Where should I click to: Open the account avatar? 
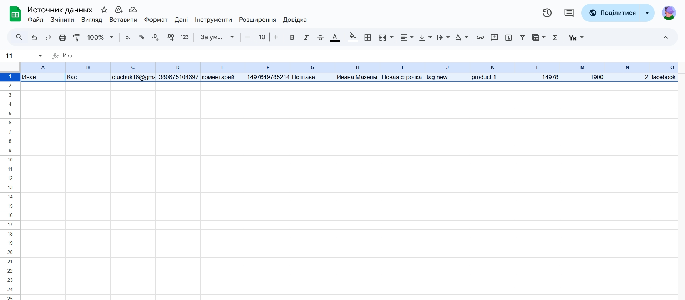[669, 13]
